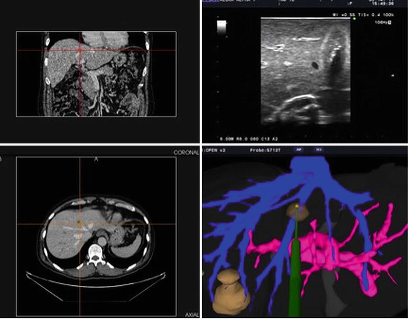Click the yellow target tip of the needle
The height and width of the screenshot is (319, 408).
(x=296, y=204)
